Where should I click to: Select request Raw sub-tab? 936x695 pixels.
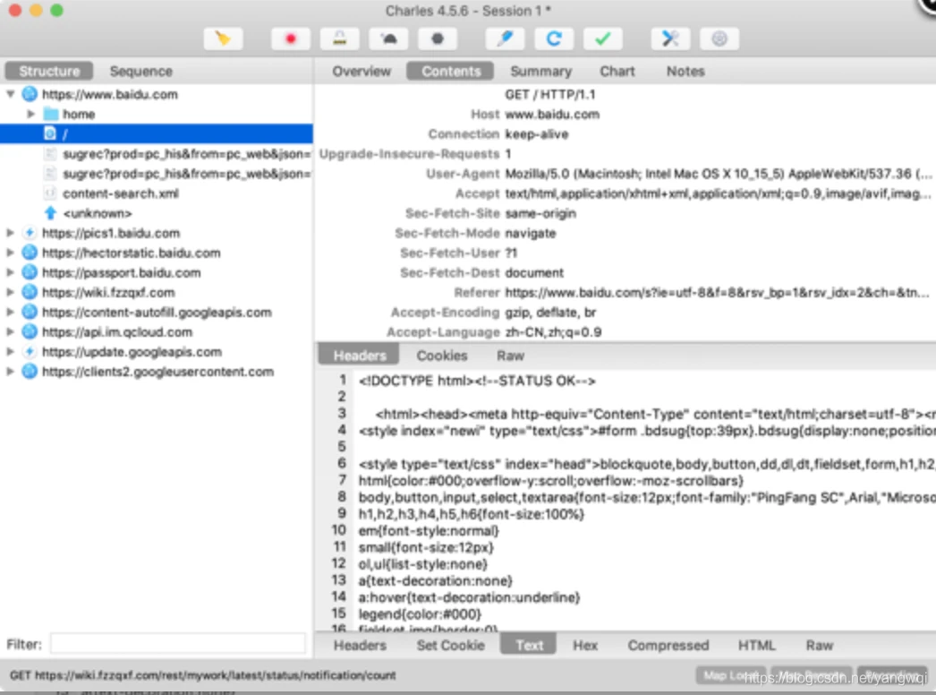click(510, 355)
